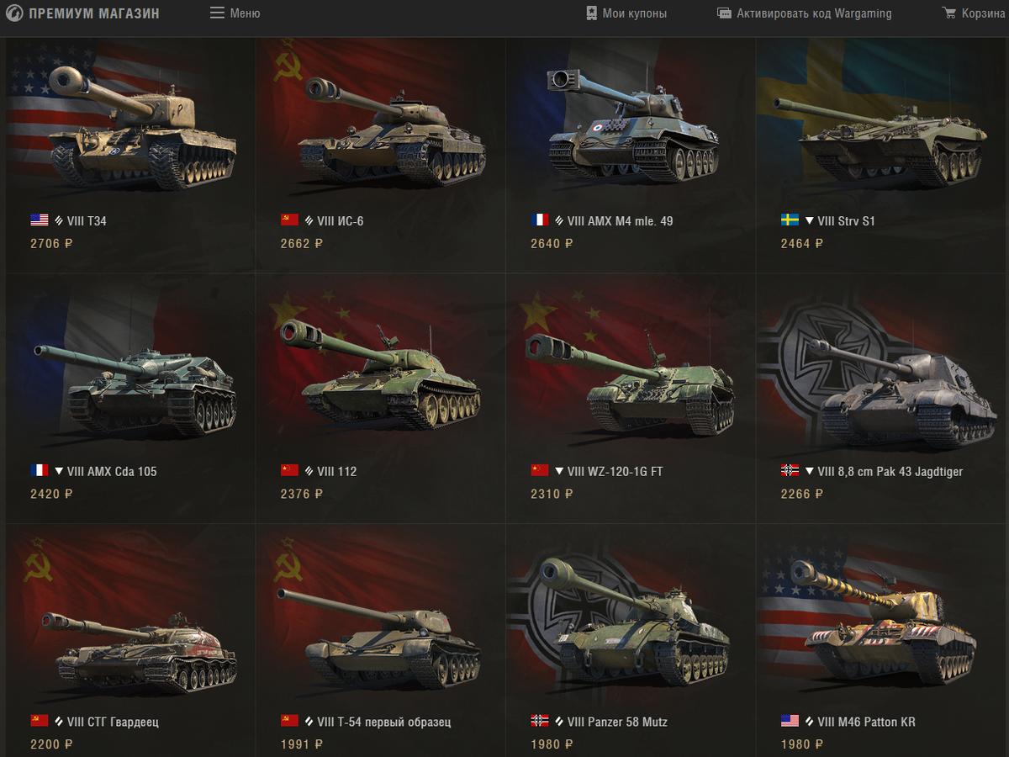
Task: Open the Корзина shopping cart icon
Action: pos(949,13)
